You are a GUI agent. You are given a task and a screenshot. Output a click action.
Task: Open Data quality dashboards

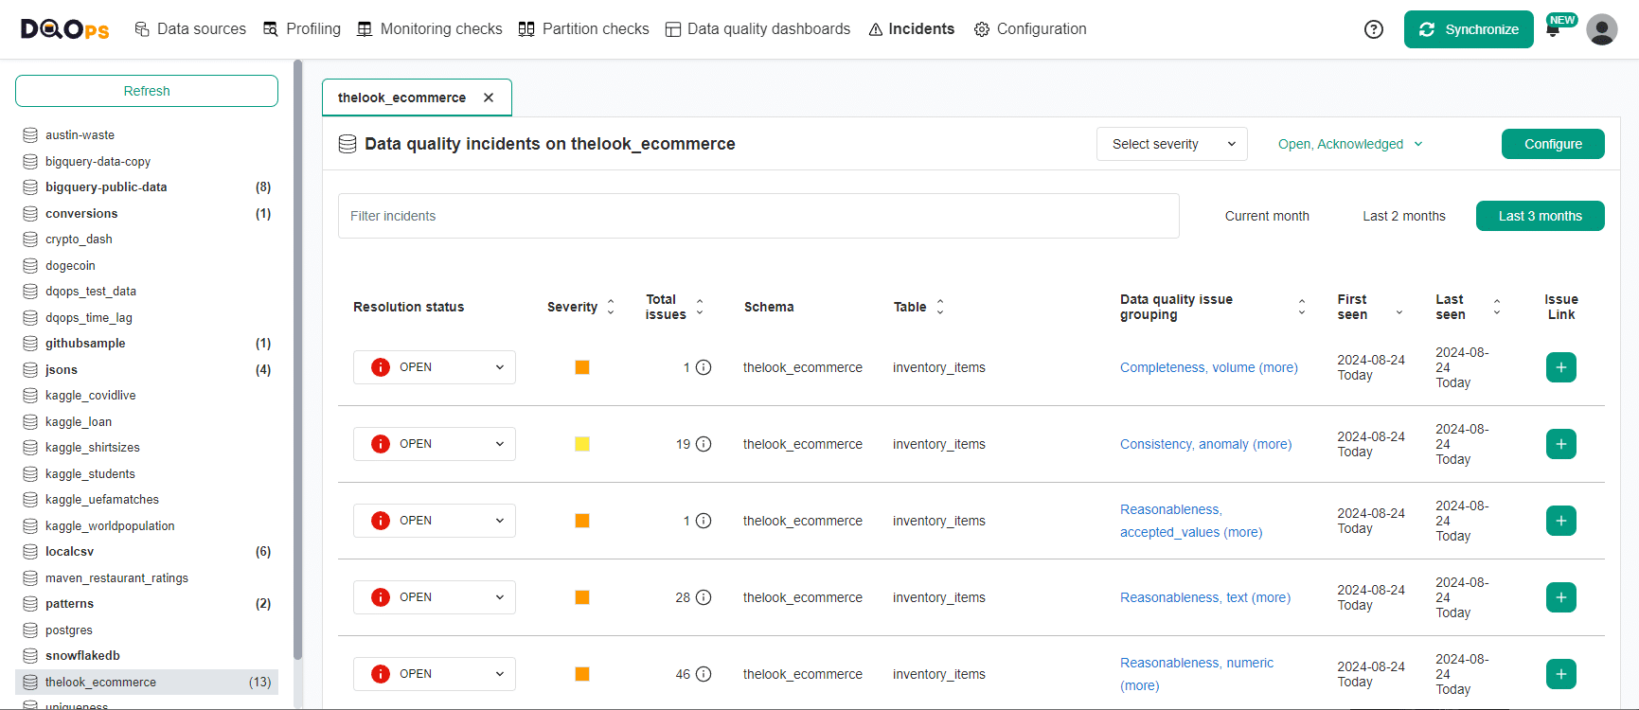758,29
